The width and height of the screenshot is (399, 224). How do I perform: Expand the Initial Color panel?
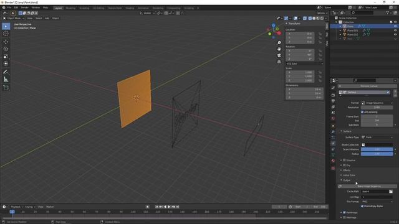click(x=349, y=175)
